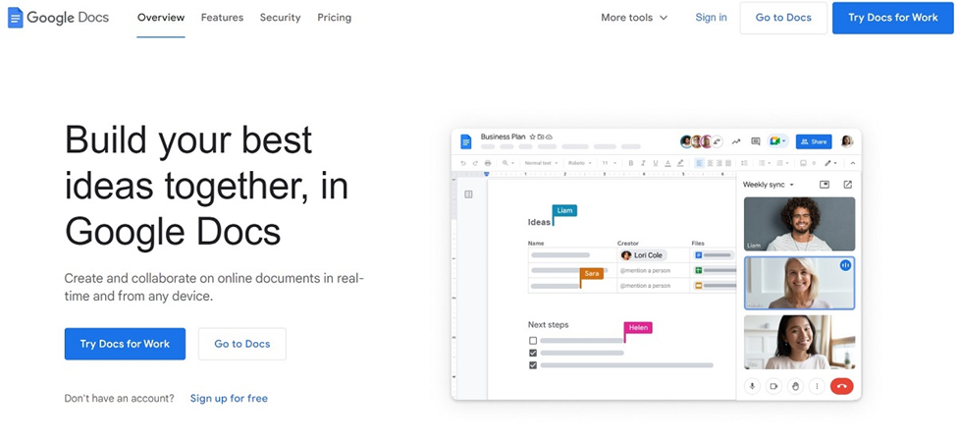Uncheck the third Next steps checkbox
Viewport: 957px width, 442px height.
point(533,364)
